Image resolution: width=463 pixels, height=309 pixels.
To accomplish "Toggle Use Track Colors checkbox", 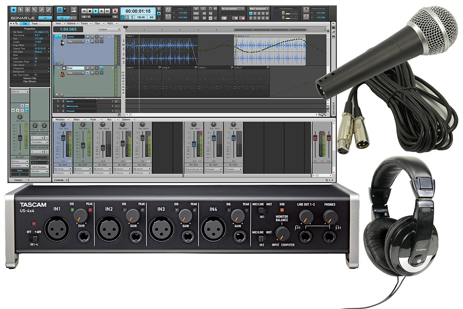I will coord(36,75).
